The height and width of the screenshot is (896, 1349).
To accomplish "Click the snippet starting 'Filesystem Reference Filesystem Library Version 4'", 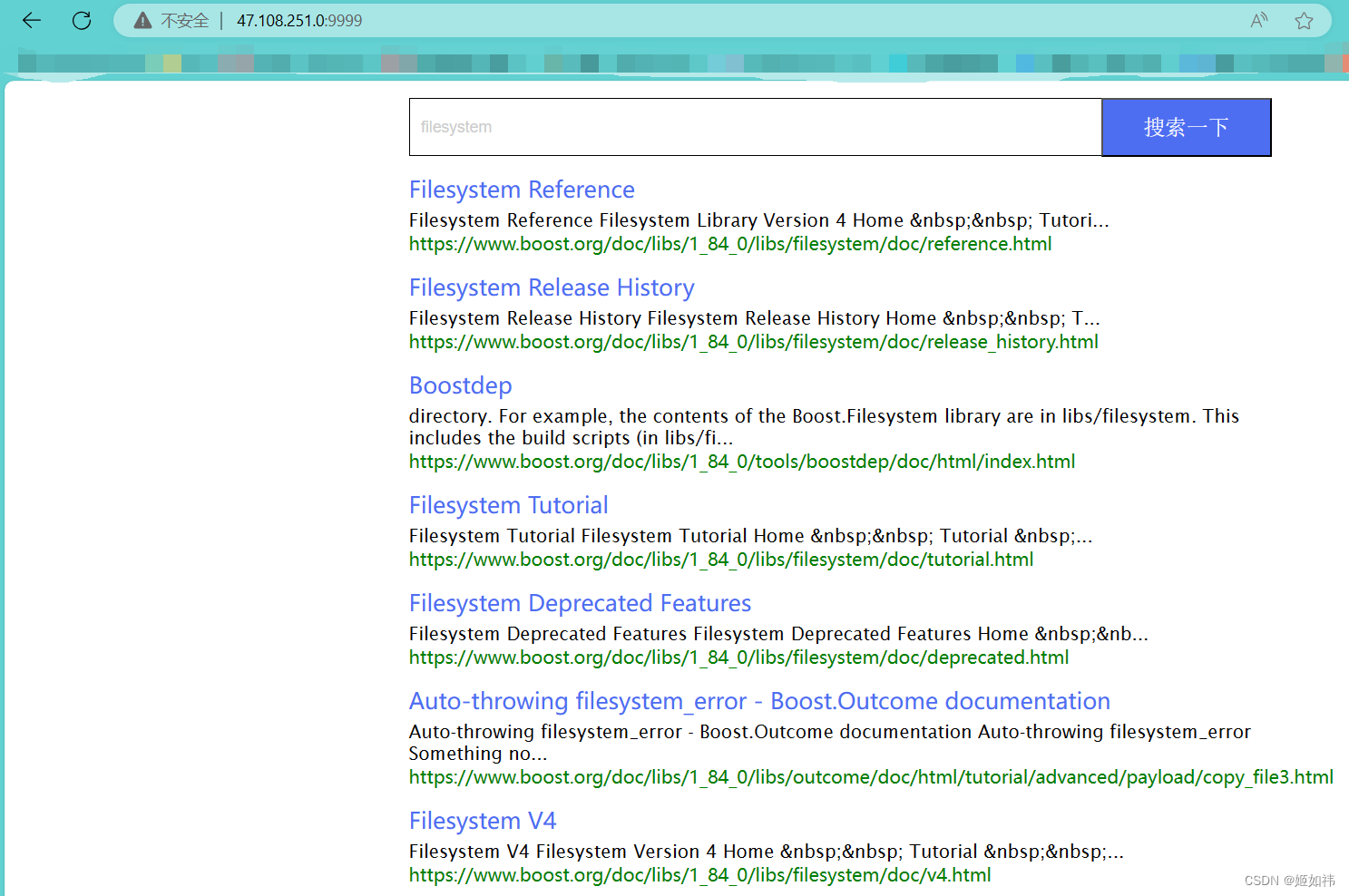I will tap(758, 220).
